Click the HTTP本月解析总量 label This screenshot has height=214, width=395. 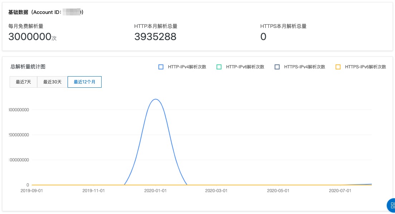click(x=156, y=26)
